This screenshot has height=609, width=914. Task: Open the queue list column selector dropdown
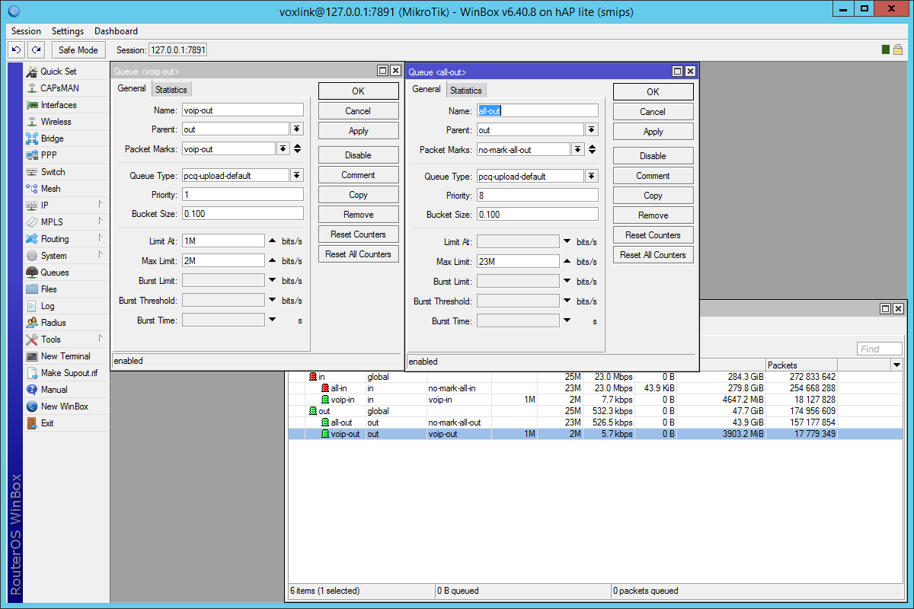tap(896, 365)
